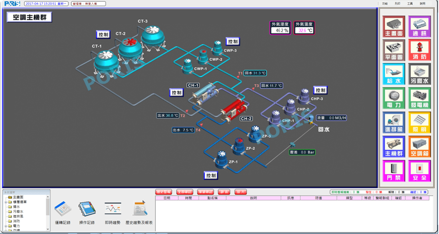
Task: Open the 平面圖 floor plan view
Action: click(x=394, y=50)
